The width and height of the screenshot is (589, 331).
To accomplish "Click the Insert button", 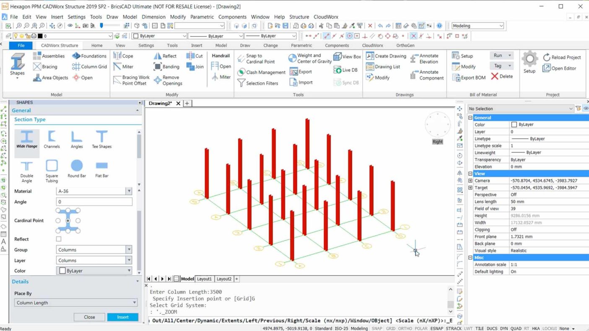I will tap(123, 317).
